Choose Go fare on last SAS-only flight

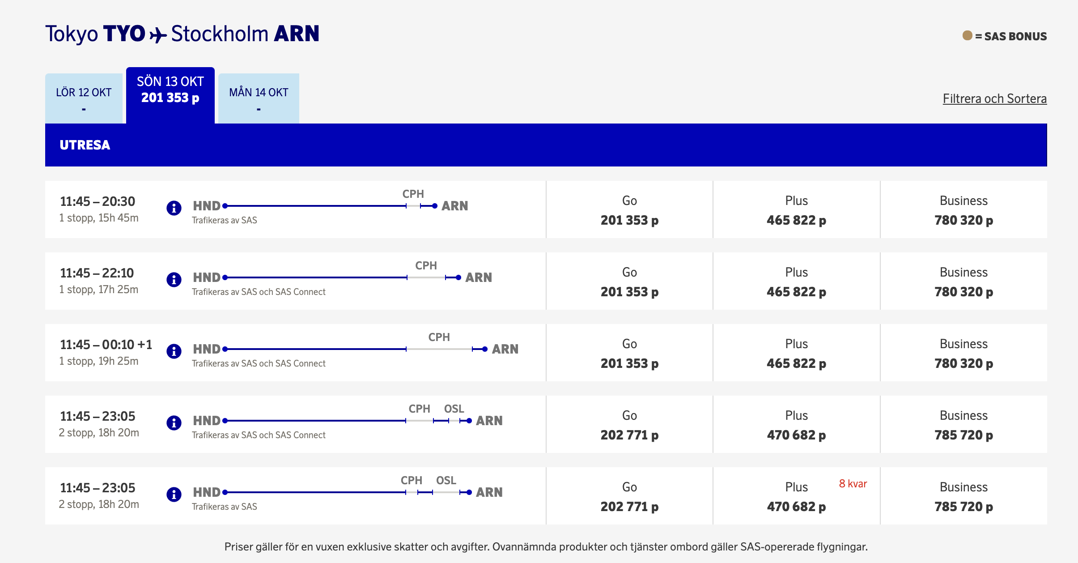point(629,496)
